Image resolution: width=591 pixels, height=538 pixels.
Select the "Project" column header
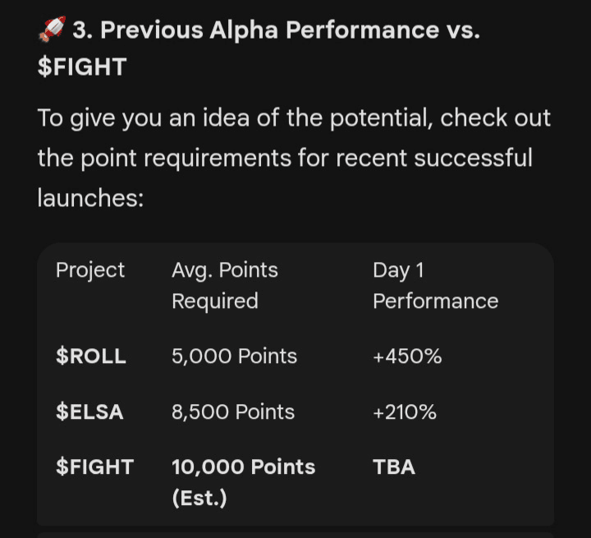click(90, 270)
